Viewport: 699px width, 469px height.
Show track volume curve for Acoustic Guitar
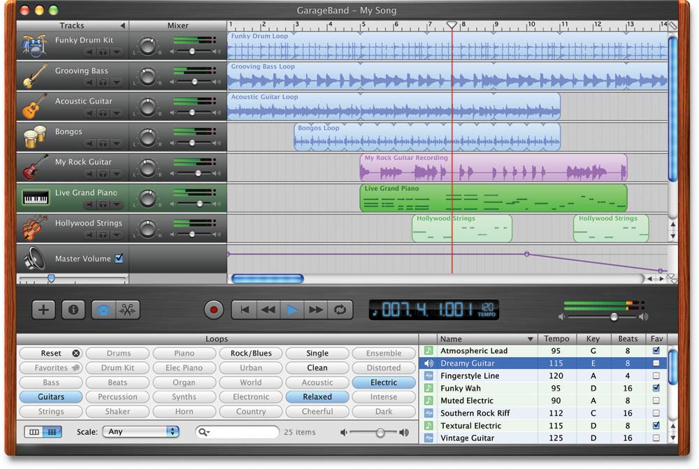[x=116, y=113]
